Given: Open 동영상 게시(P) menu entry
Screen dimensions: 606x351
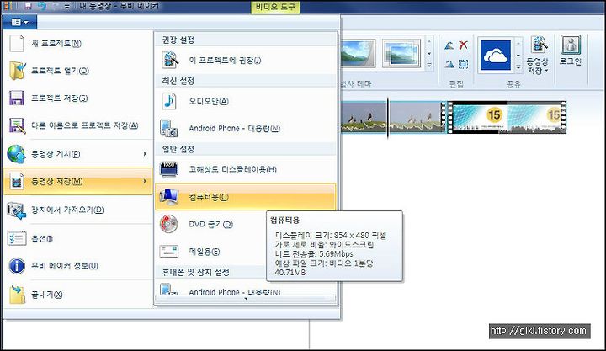Looking at the screenshot, I should click(x=77, y=154).
